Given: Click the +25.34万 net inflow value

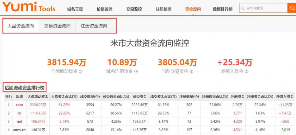Looking at the screenshot, I should click(x=235, y=62).
